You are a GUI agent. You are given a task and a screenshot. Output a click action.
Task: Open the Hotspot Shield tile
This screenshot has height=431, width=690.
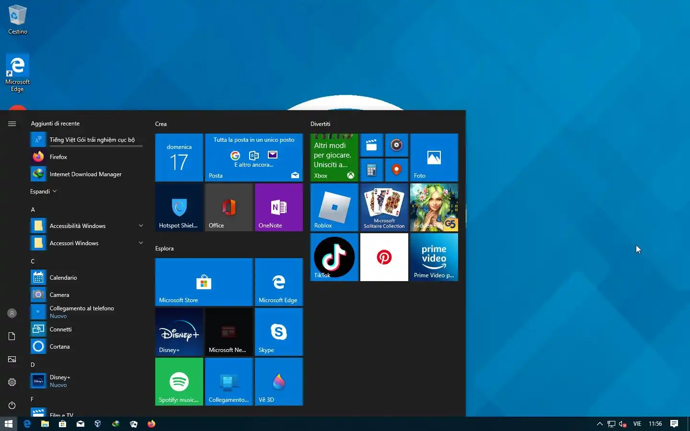coord(179,207)
